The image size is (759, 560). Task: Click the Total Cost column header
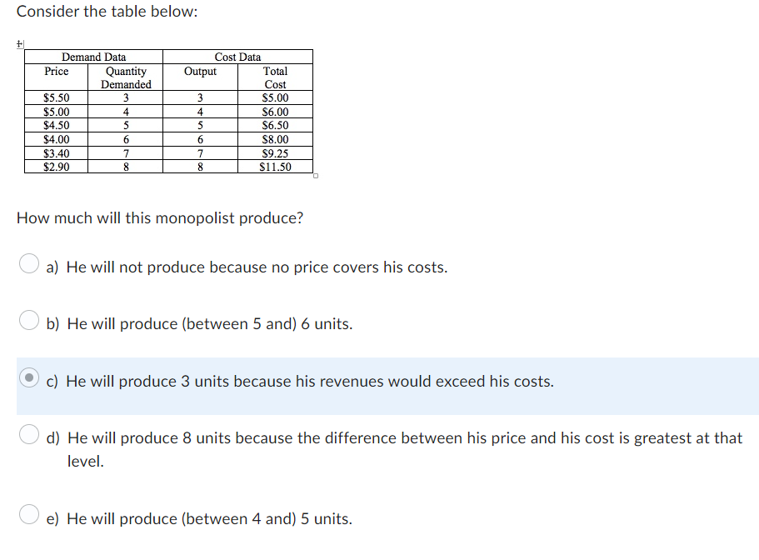276,77
